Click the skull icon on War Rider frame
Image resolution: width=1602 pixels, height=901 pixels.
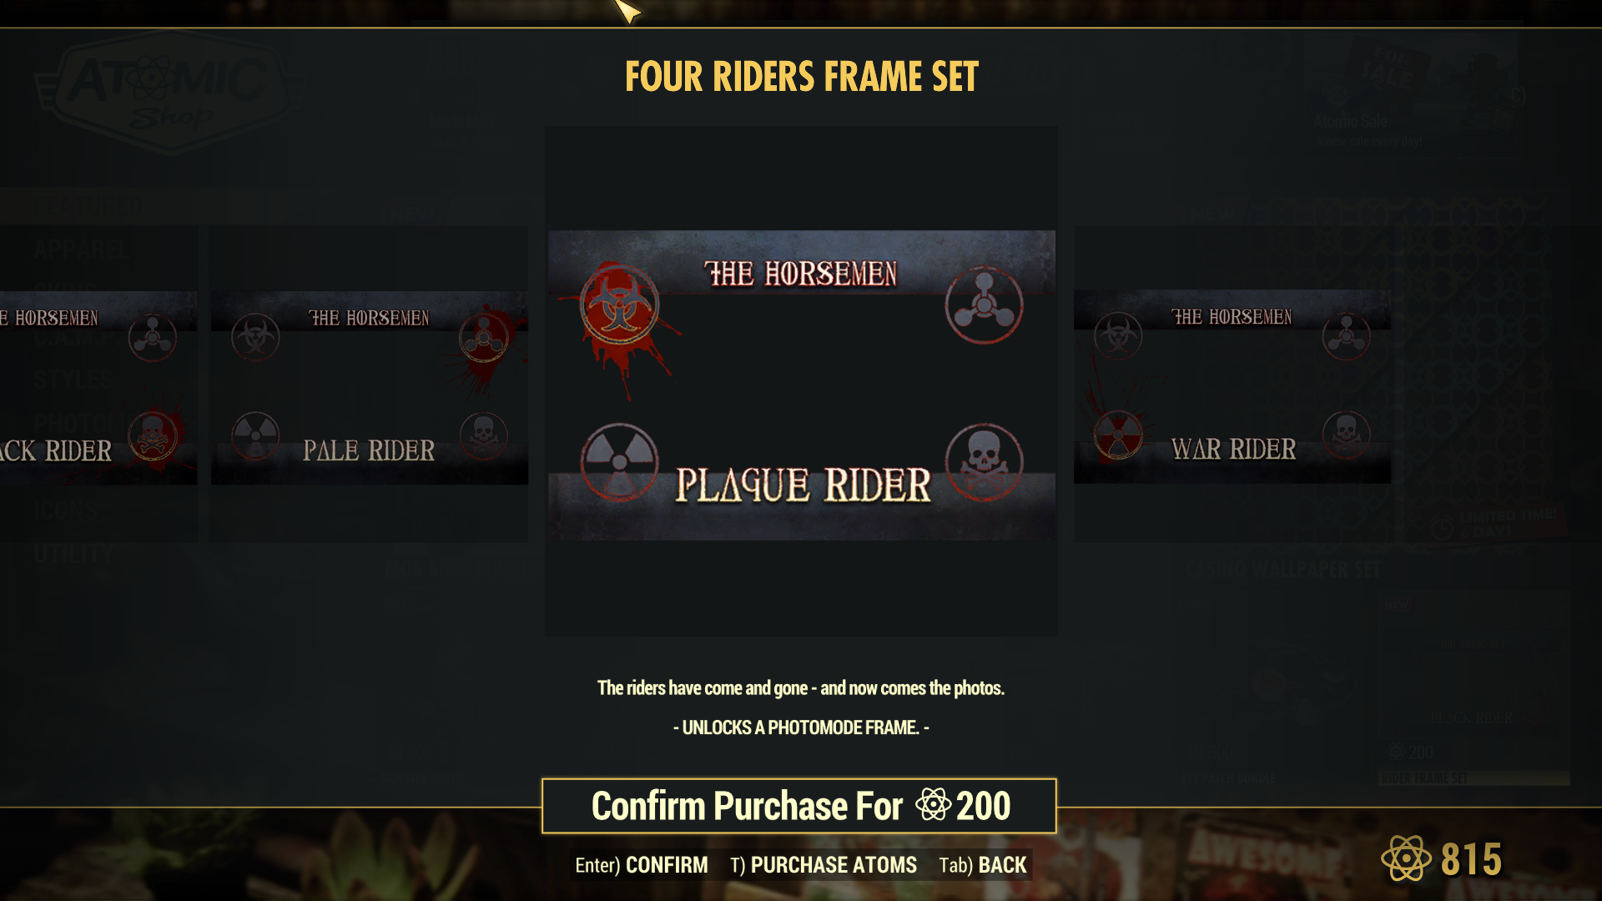(1346, 435)
